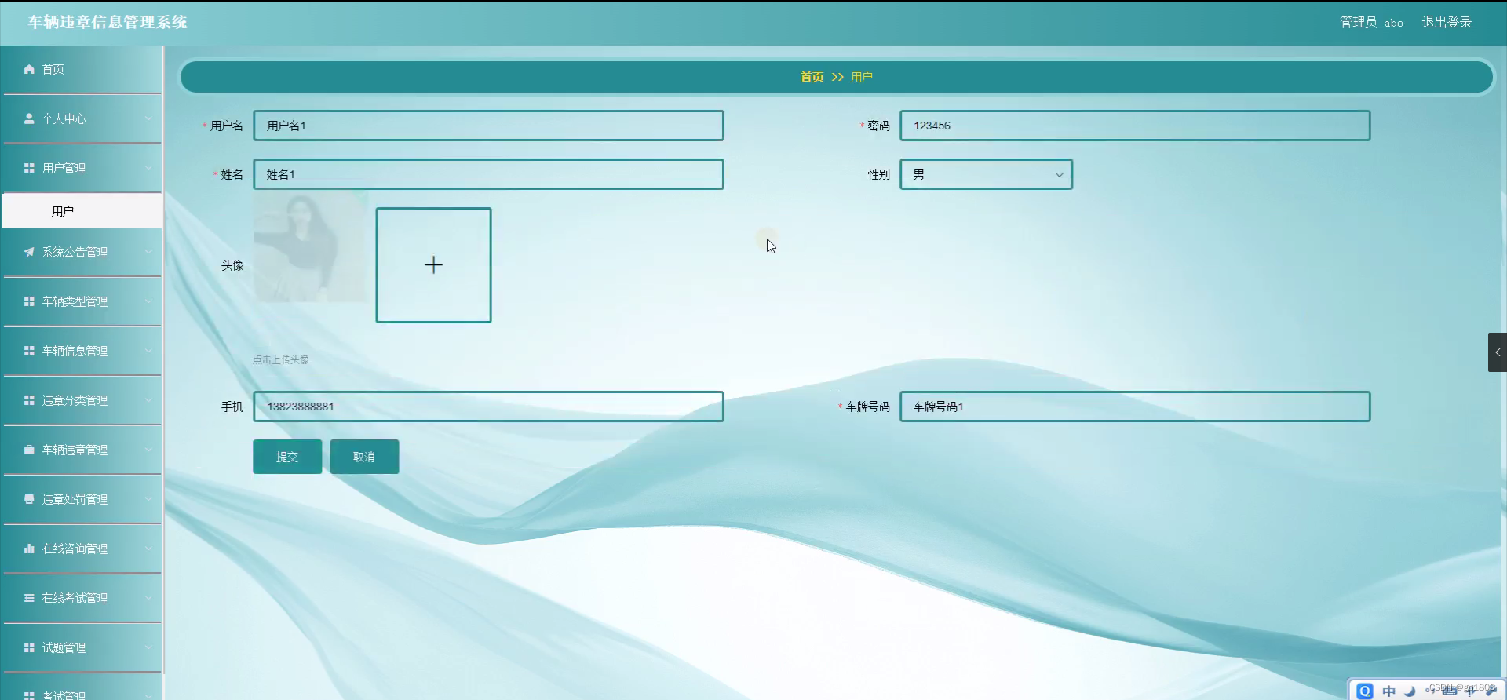The width and height of the screenshot is (1507, 700).
Task: Expand the 在线考试管理 chevron
Action: click(x=148, y=598)
